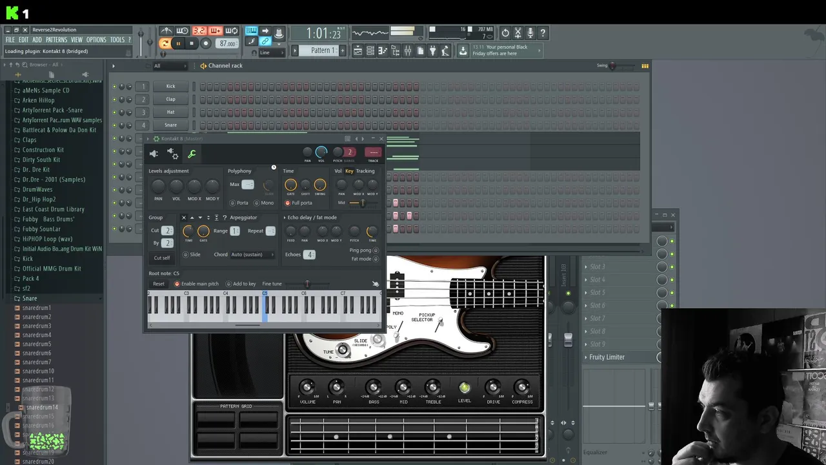Image resolution: width=826 pixels, height=465 pixels.
Task: Select the wrench miscellaneous settings tab
Action: (x=192, y=154)
